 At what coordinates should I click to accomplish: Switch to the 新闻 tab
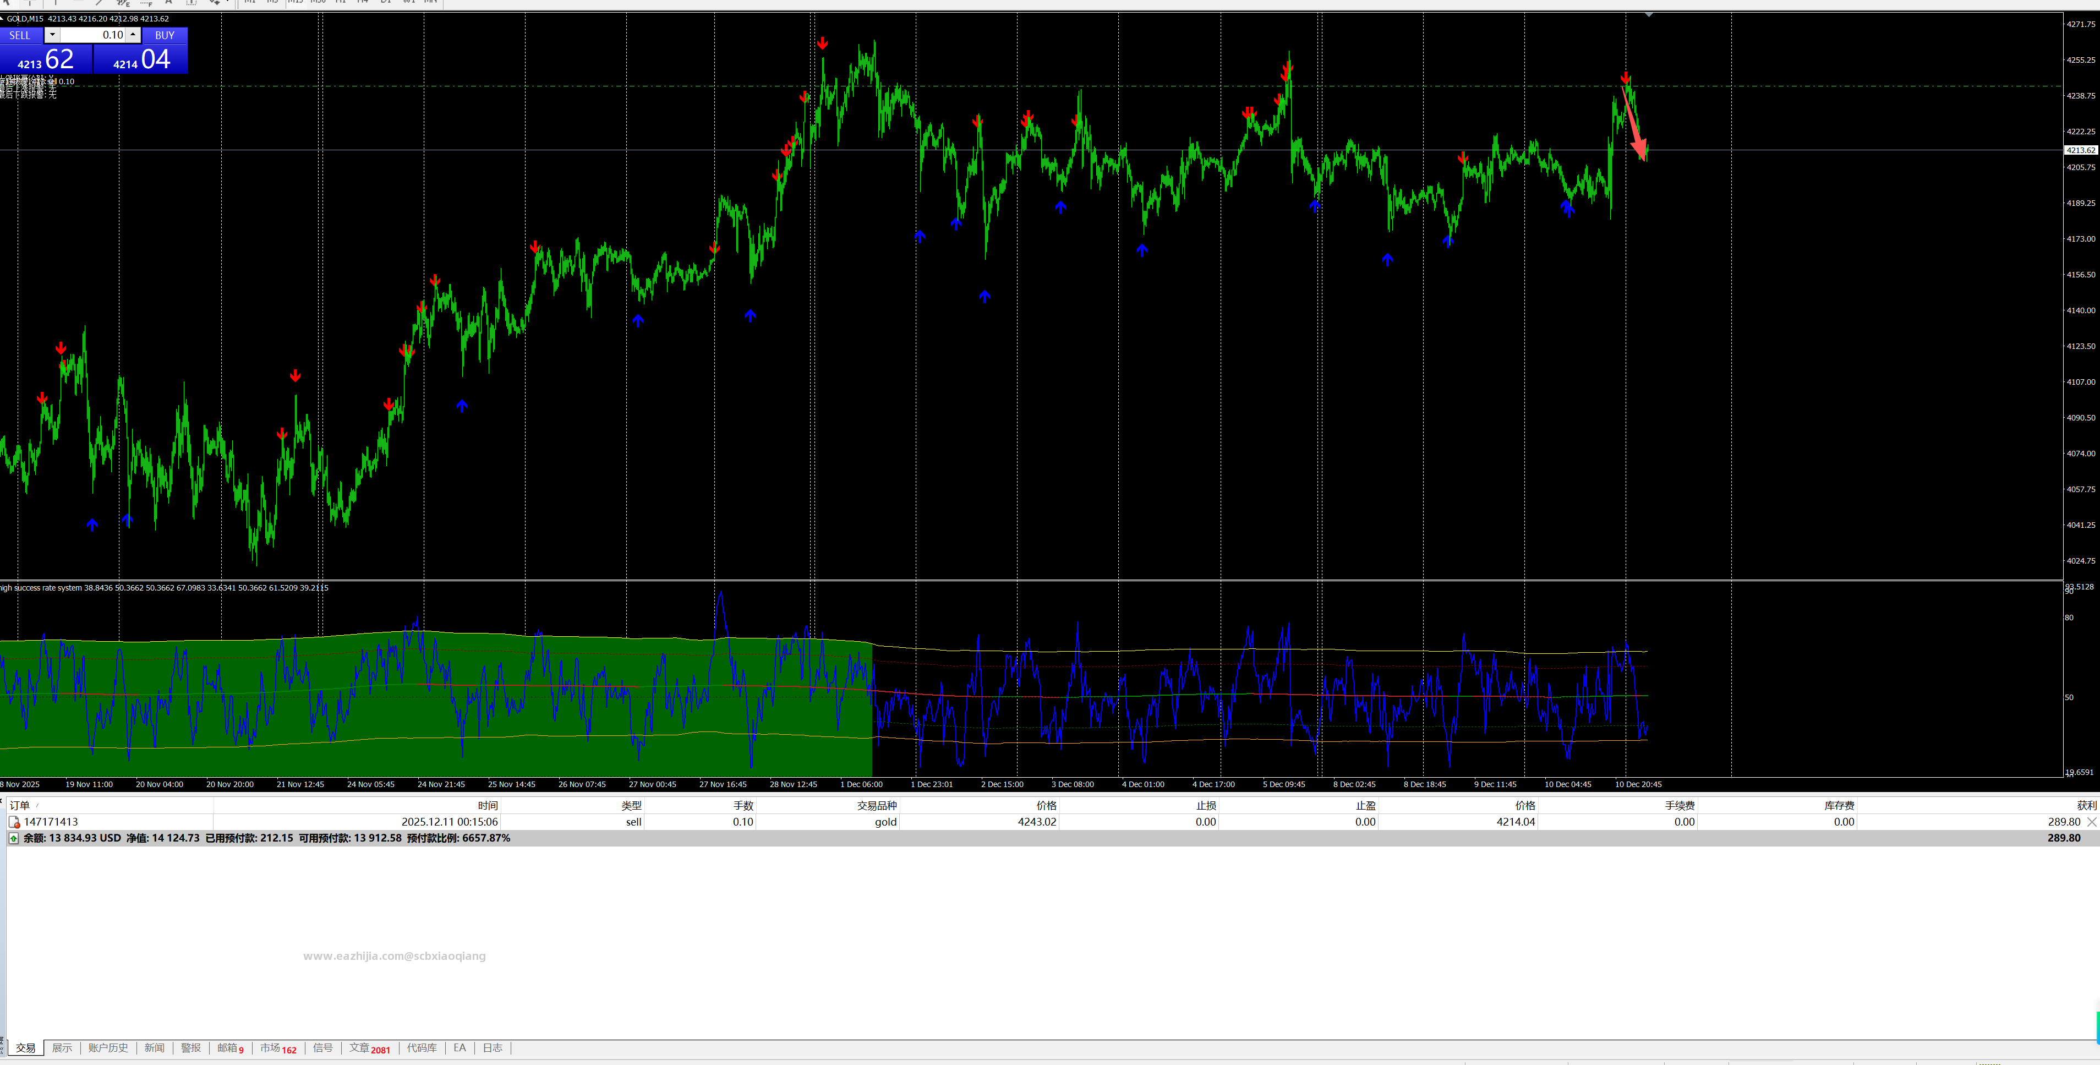pyautogui.click(x=154, y=1048)
